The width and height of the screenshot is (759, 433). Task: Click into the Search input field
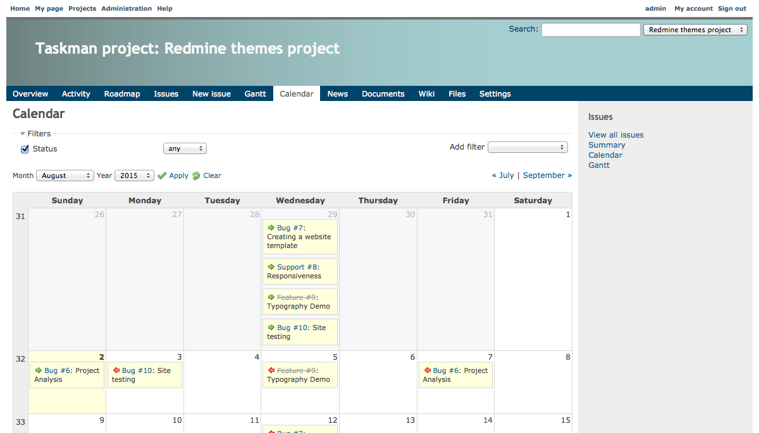coord(591,30)
